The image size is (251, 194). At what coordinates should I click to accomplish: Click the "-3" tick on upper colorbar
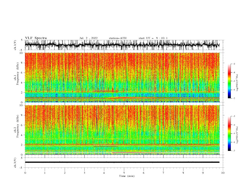234,64
